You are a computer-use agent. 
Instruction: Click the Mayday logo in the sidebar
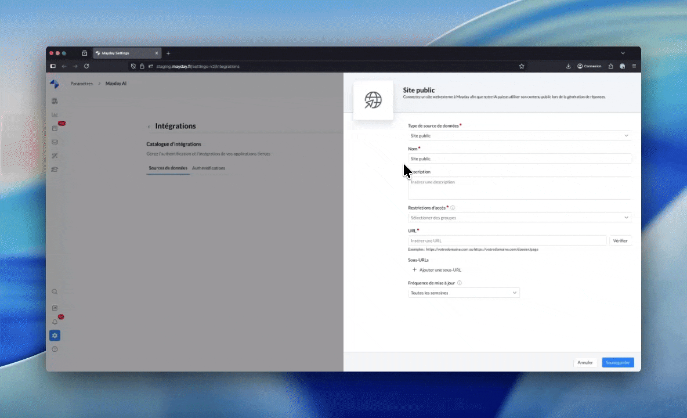pyautogui.click(x=55, y=84)
